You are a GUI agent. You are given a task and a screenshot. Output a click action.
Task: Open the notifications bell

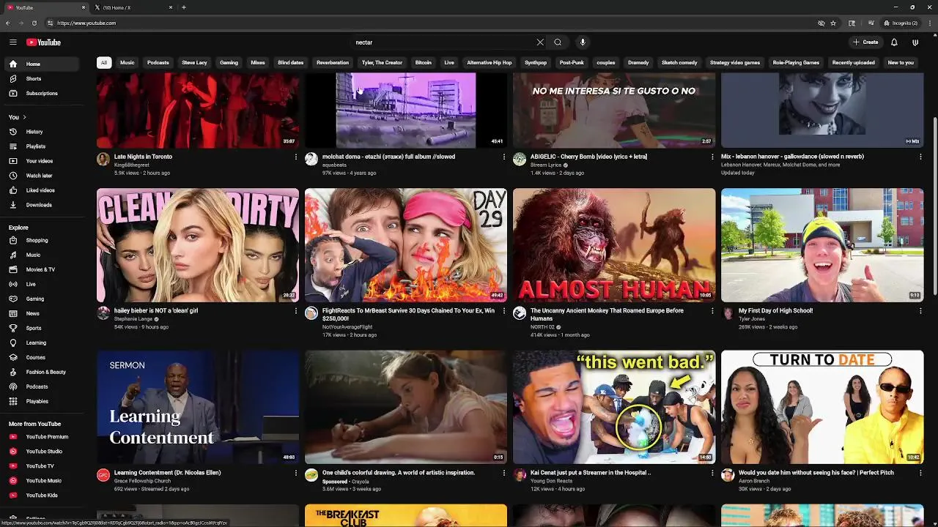click(894, 42)
